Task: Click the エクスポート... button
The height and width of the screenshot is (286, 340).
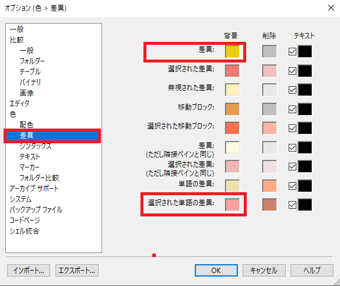Action: (x=77, y=271)
